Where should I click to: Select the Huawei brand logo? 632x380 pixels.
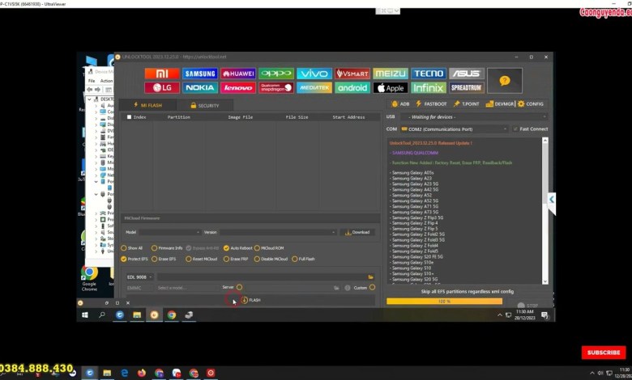[238, 74]
